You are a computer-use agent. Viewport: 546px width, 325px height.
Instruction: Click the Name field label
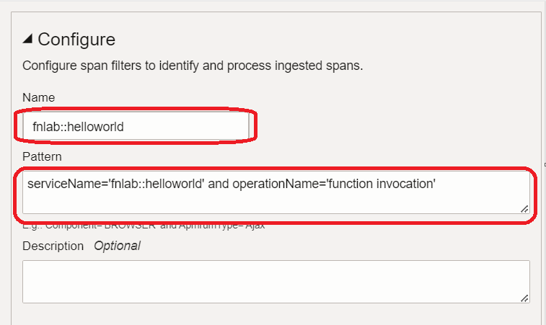pyautogui.click(x=38, y=97)
